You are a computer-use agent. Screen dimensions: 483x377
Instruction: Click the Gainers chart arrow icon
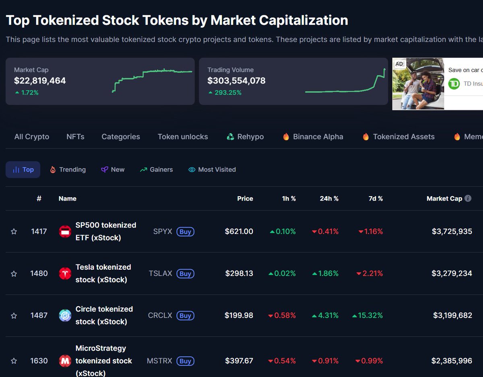tap(143, 170)
